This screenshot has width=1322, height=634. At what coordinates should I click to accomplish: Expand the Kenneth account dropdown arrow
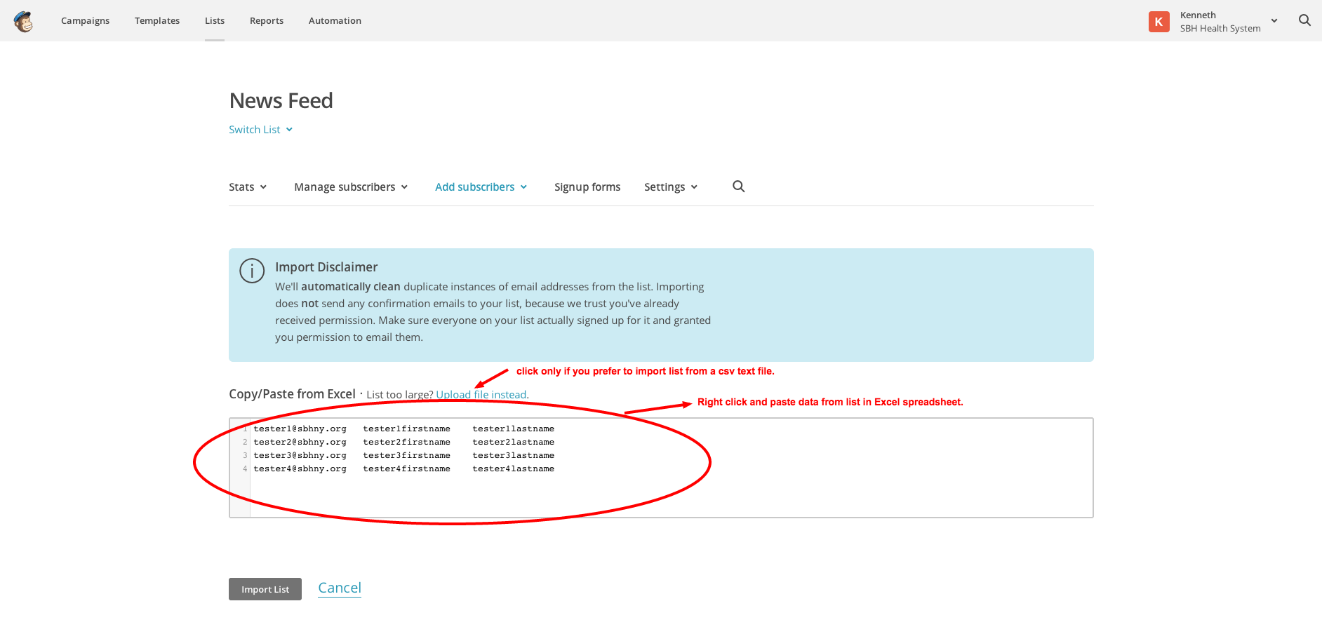pyautogui.click(x=1274, y=21)
